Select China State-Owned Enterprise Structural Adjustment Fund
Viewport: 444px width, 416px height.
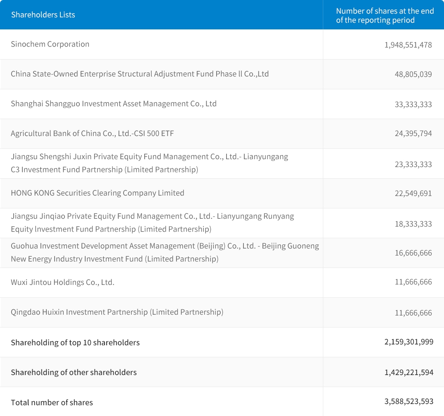(140, 74)
